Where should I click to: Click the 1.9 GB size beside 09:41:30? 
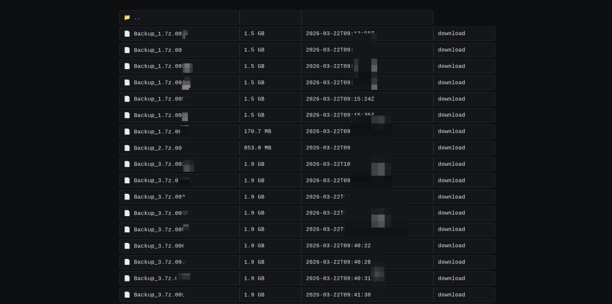pyautogui.click(x=254, y=295)
